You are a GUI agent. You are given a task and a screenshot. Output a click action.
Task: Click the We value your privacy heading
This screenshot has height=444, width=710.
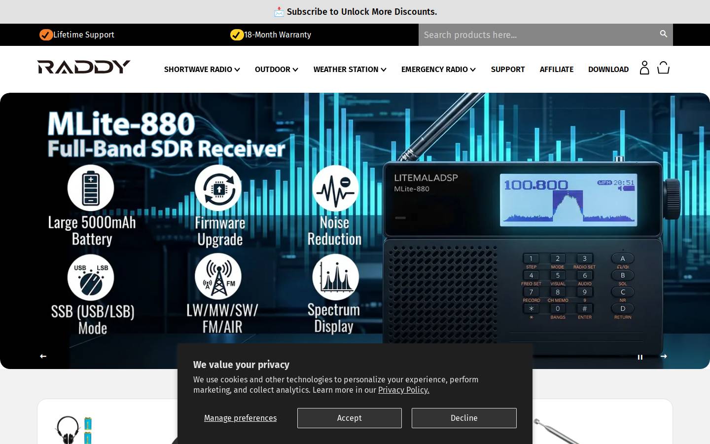pos(241,365)
